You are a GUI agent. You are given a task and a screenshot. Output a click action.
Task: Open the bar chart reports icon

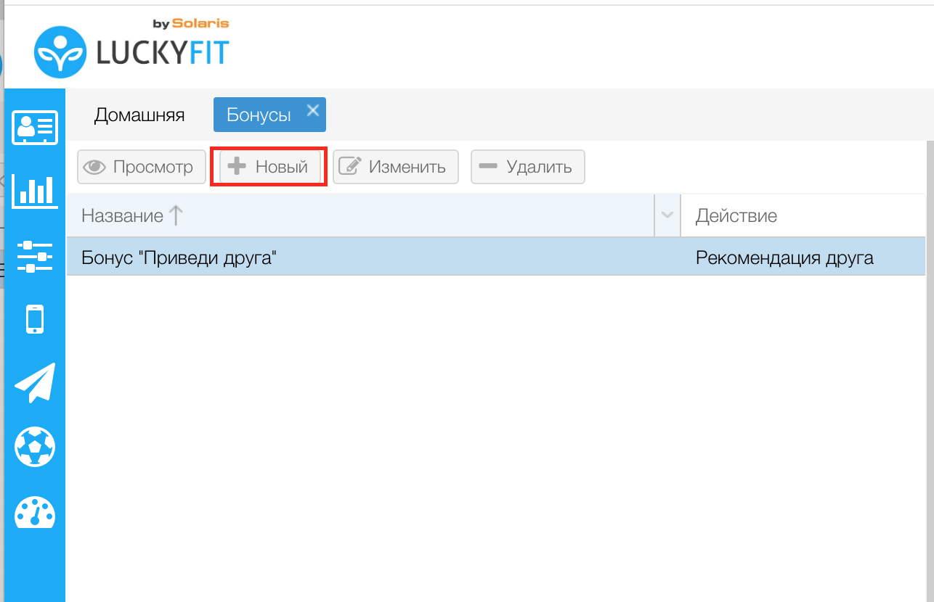tap(35, 190)
